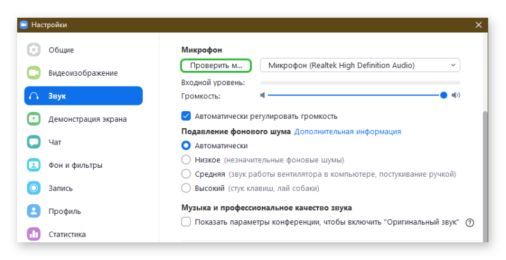This screenshot has height=260, width=506.
Task: Open the Общие settings section
Action: [x=83, y=50]
